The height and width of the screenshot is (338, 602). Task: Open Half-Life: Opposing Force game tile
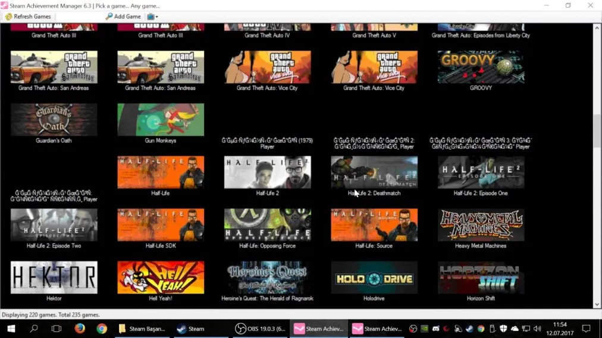267,225
